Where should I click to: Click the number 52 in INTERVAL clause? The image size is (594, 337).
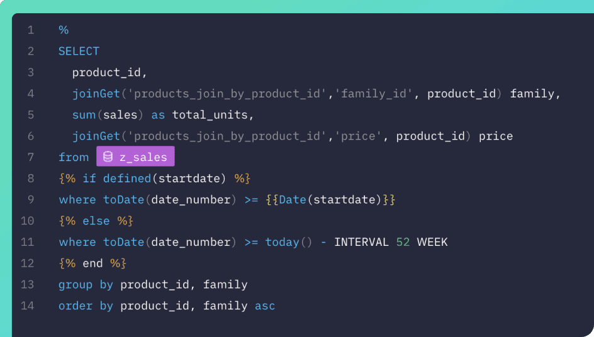(x=403, y=242)
